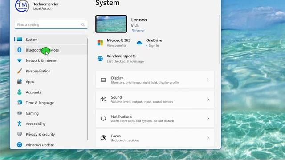Click the Technomender account name
This screenshot has height=160, width=285.
pos(46,4)
